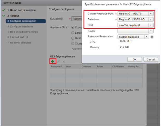Open the Resource Reservation dropdown

[133, 37]
